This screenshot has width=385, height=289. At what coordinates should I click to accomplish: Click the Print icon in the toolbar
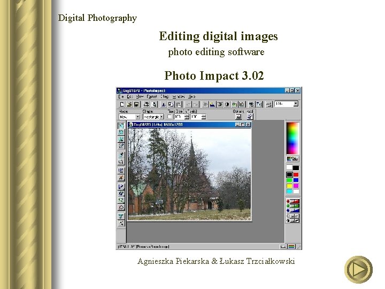[147, 104]
